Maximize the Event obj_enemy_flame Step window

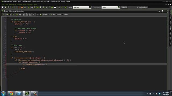pyautogui.click(x=162, y=11)
